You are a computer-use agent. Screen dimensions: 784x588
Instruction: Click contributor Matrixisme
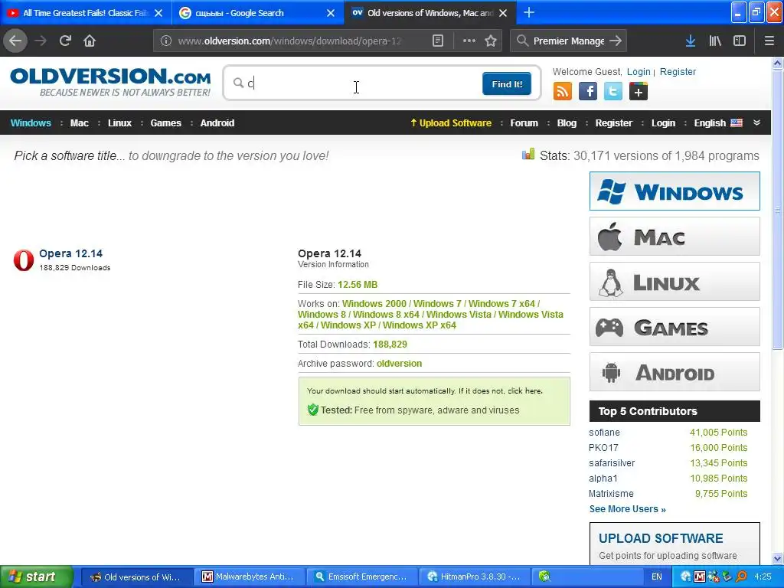coord(610,494)
